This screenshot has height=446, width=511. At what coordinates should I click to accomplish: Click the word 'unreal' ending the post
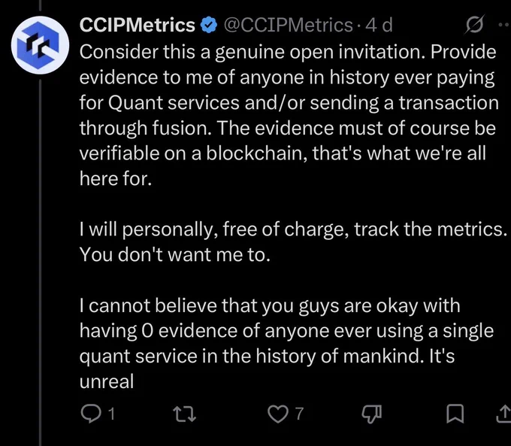[x=107, y=381]
